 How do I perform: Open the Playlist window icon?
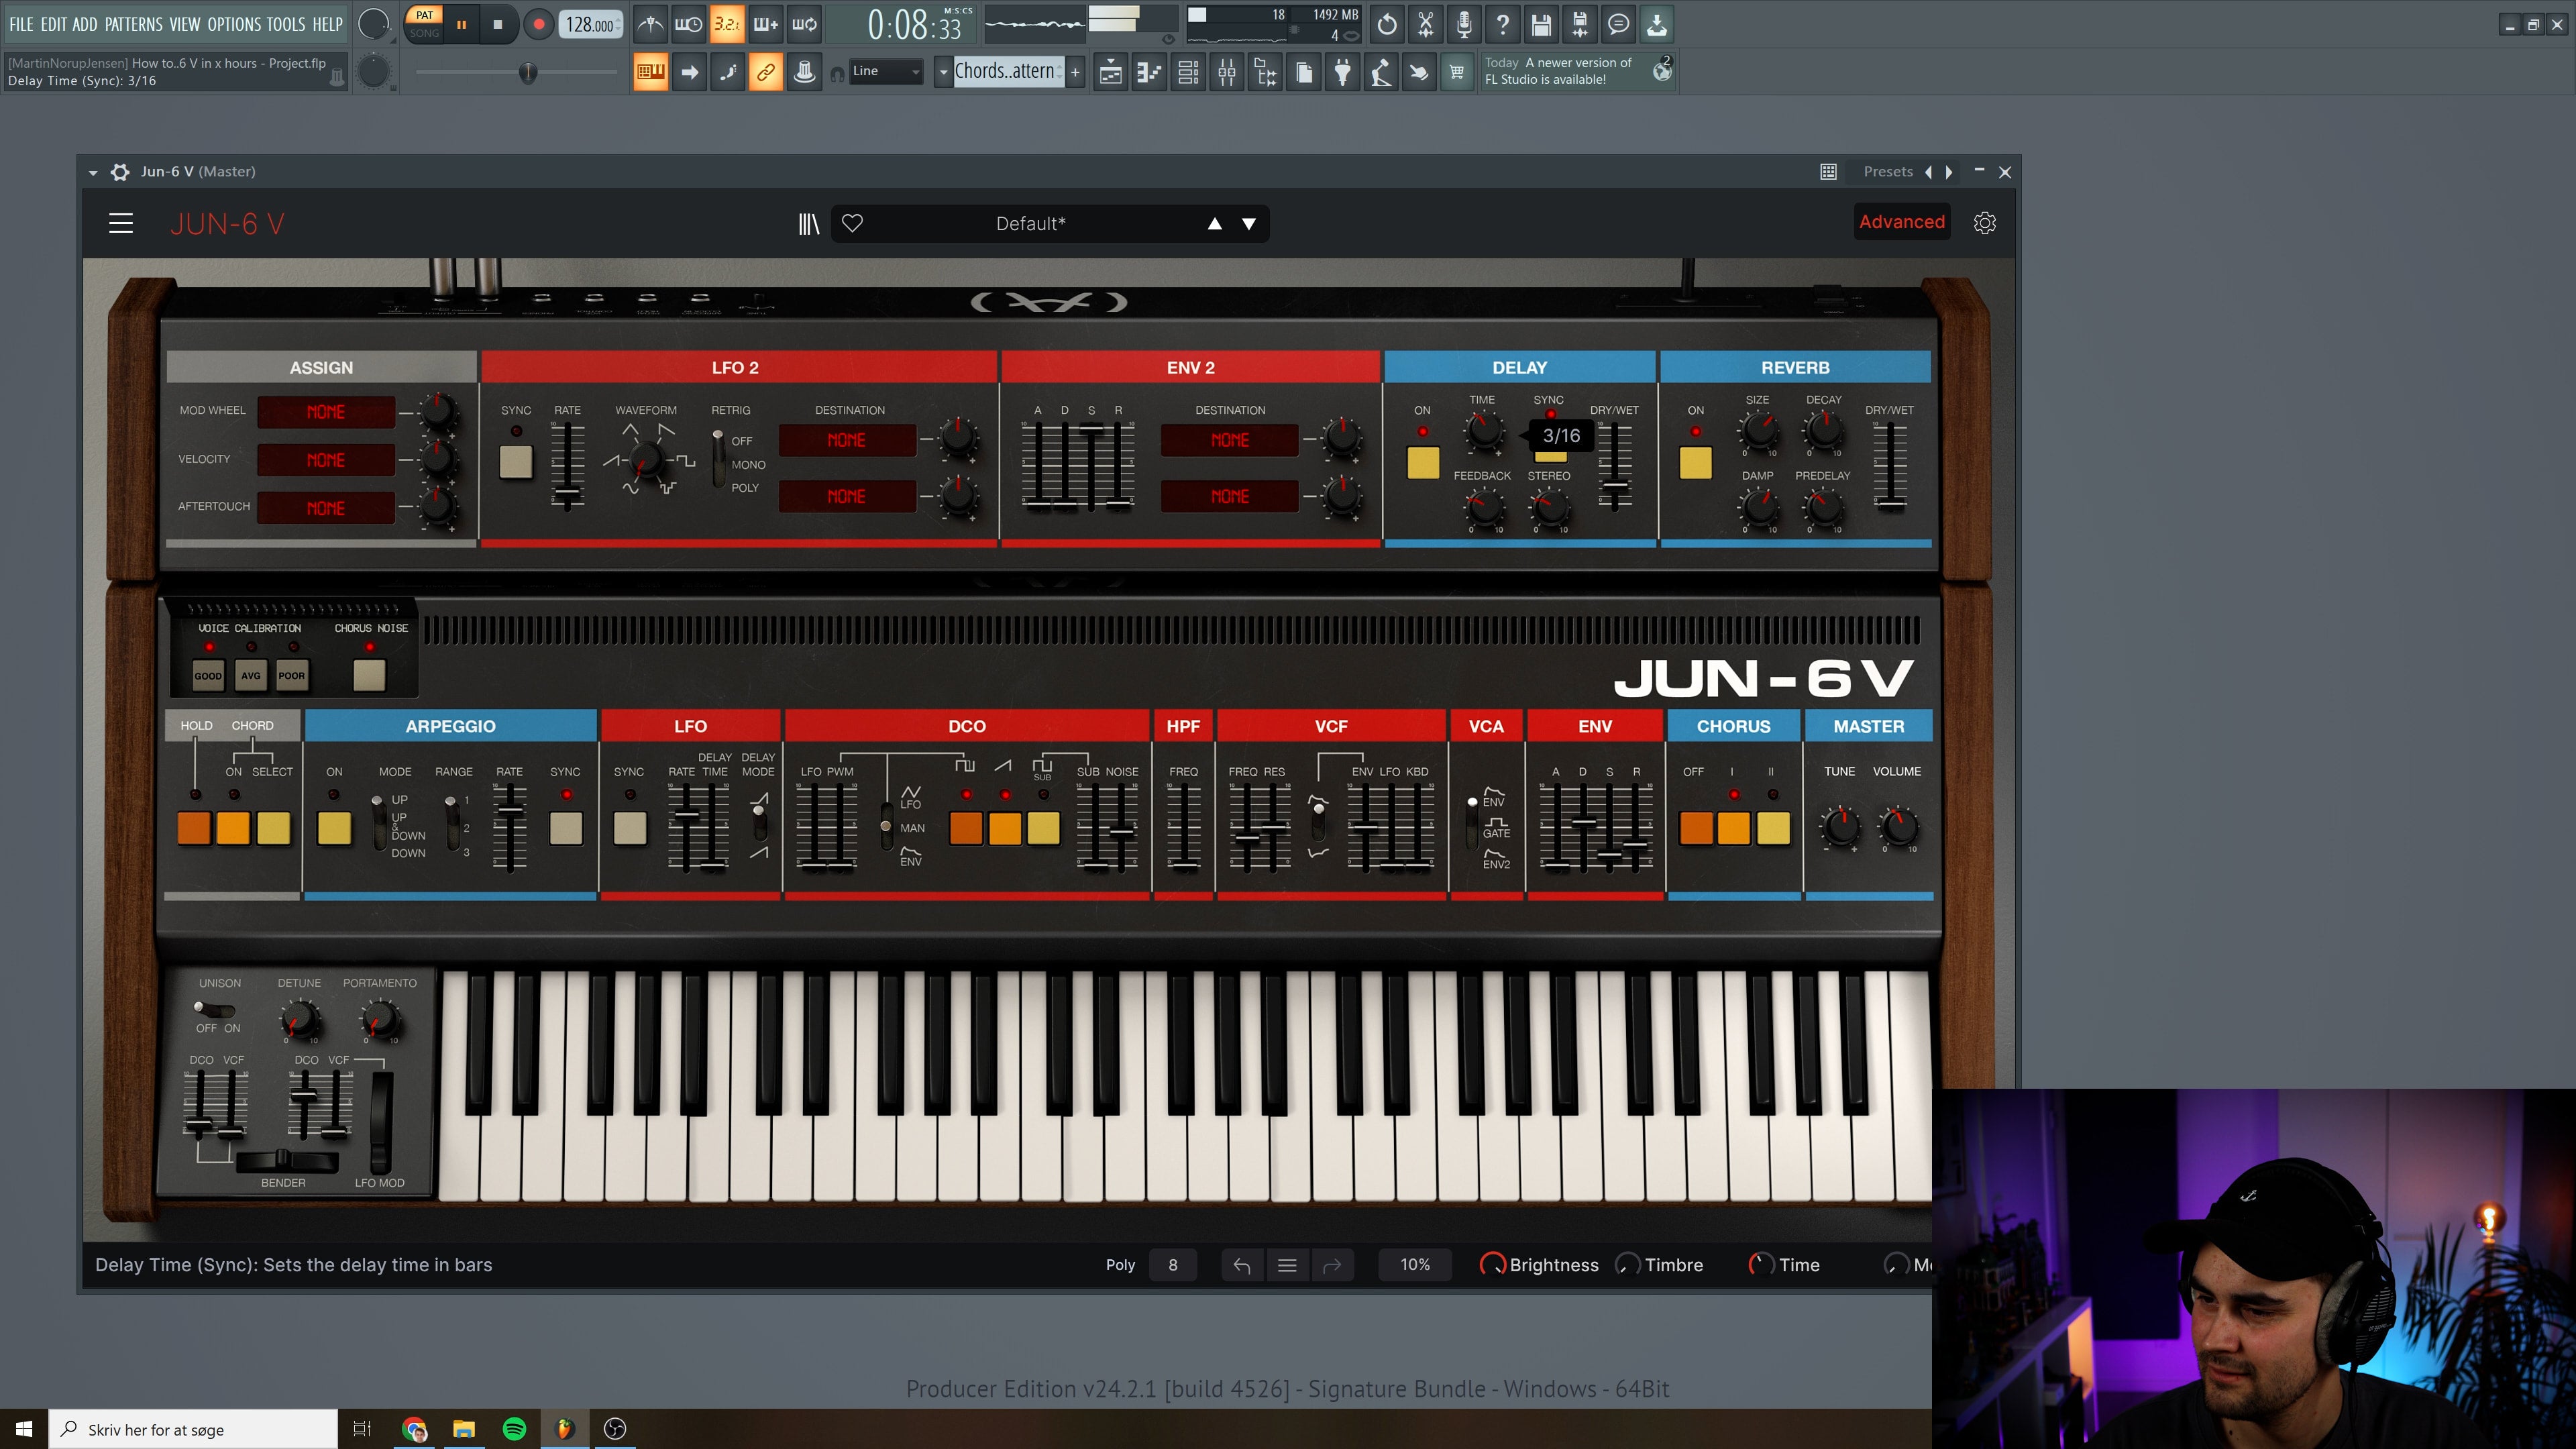pyautogui.click(x=1110, y=72)
